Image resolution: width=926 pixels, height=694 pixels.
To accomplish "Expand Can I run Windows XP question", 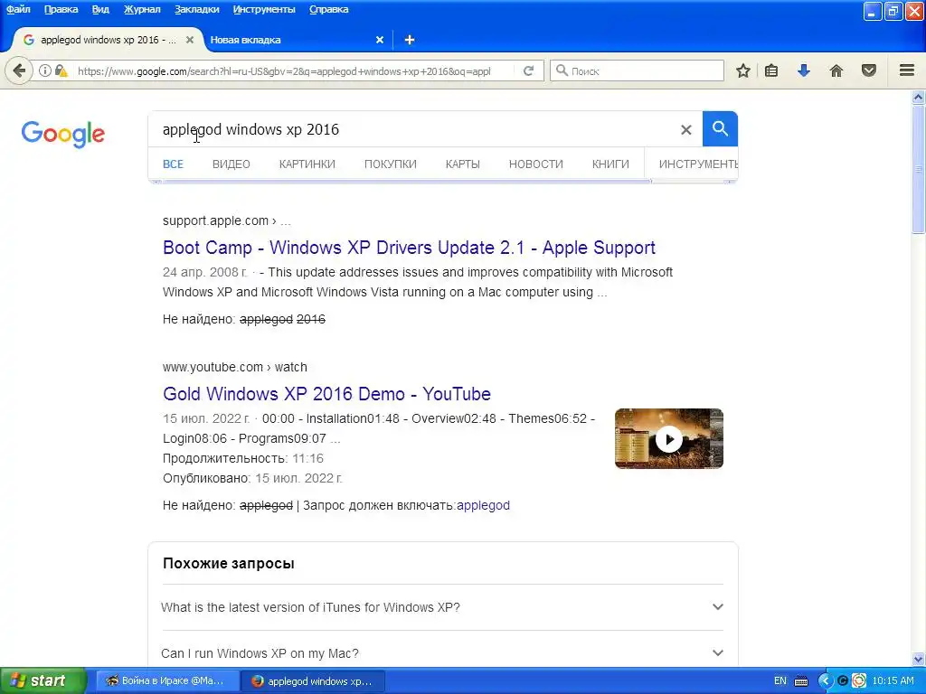I will [441, 653].
